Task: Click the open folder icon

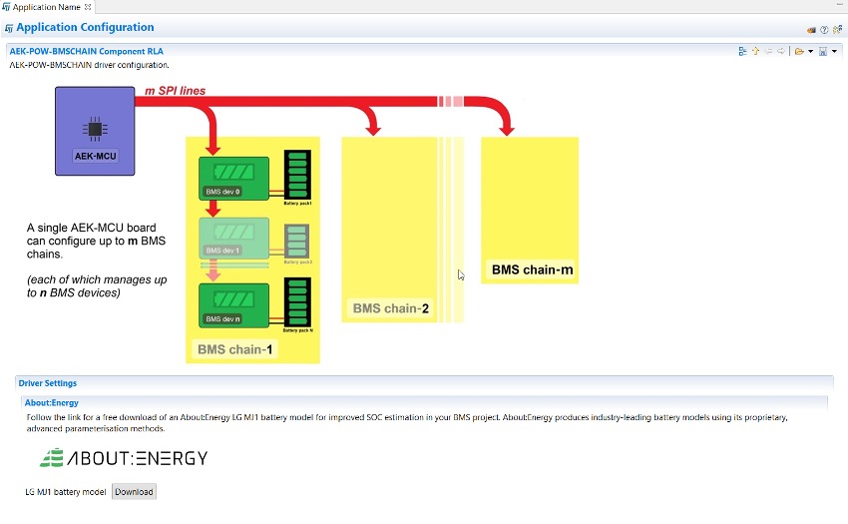Action: coord(798,51)
